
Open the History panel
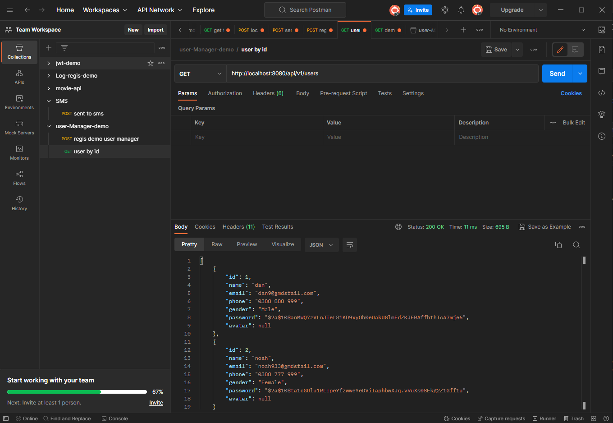(x=19, y=202)
